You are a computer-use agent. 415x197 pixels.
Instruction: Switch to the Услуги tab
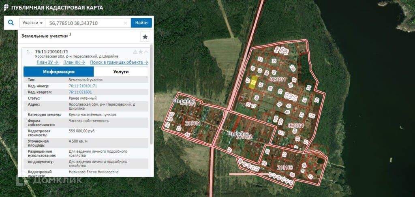(121, 71)
